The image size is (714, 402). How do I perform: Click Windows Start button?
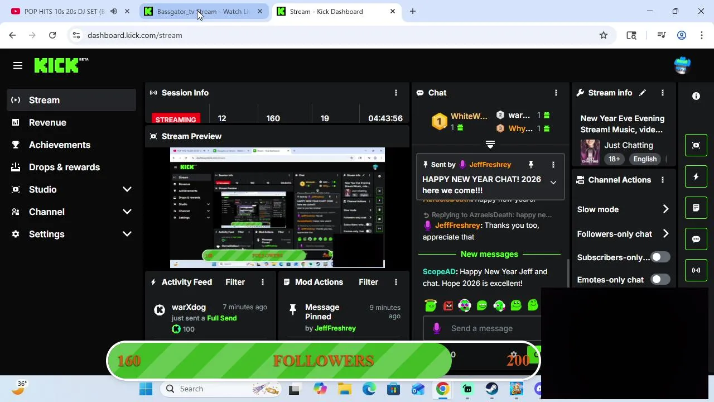[x=146, y=389]
